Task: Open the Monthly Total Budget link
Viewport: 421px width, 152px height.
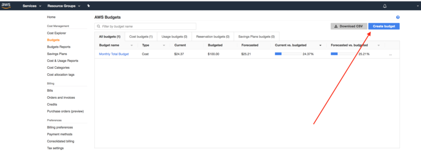Action: tap(114, 54)
